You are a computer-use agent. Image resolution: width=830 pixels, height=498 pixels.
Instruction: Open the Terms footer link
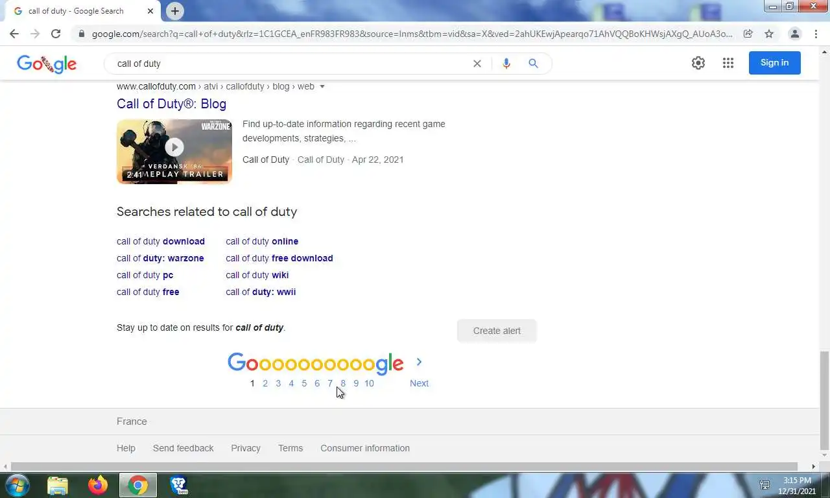(290, 448)
